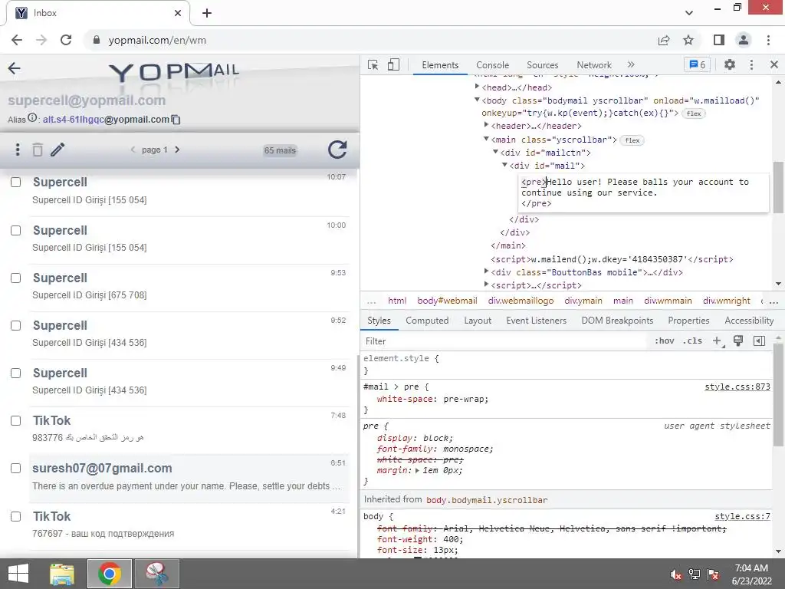Toggle computed styles sidebar icon
The width and height of the screenshot is (785, 589).
pos(759,341)
